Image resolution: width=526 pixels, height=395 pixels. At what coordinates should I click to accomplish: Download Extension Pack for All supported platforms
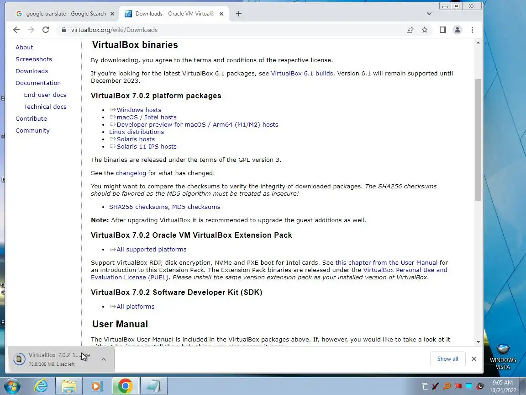(151, 249)
